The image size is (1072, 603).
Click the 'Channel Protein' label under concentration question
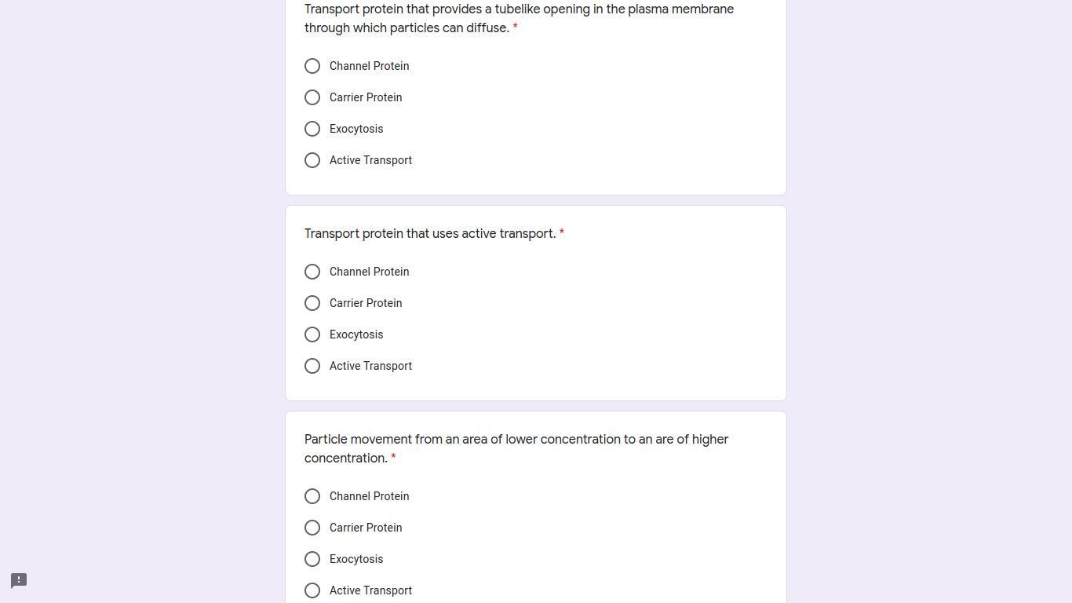369,496
